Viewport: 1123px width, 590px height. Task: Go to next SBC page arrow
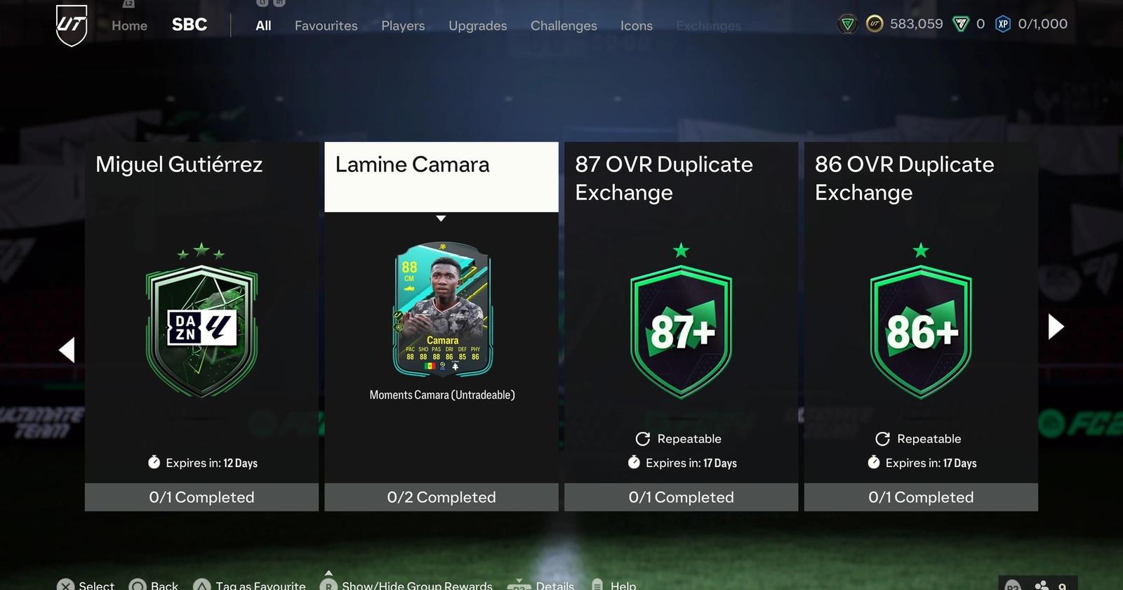pos(1056,327)
